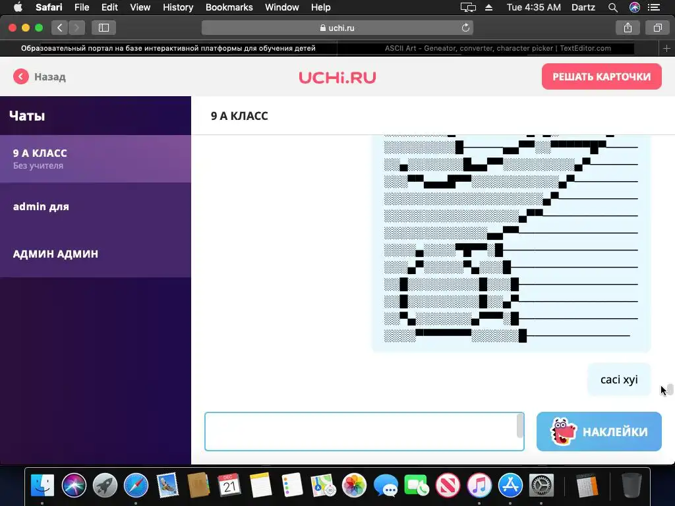Open the View menu

pos(140,7)
